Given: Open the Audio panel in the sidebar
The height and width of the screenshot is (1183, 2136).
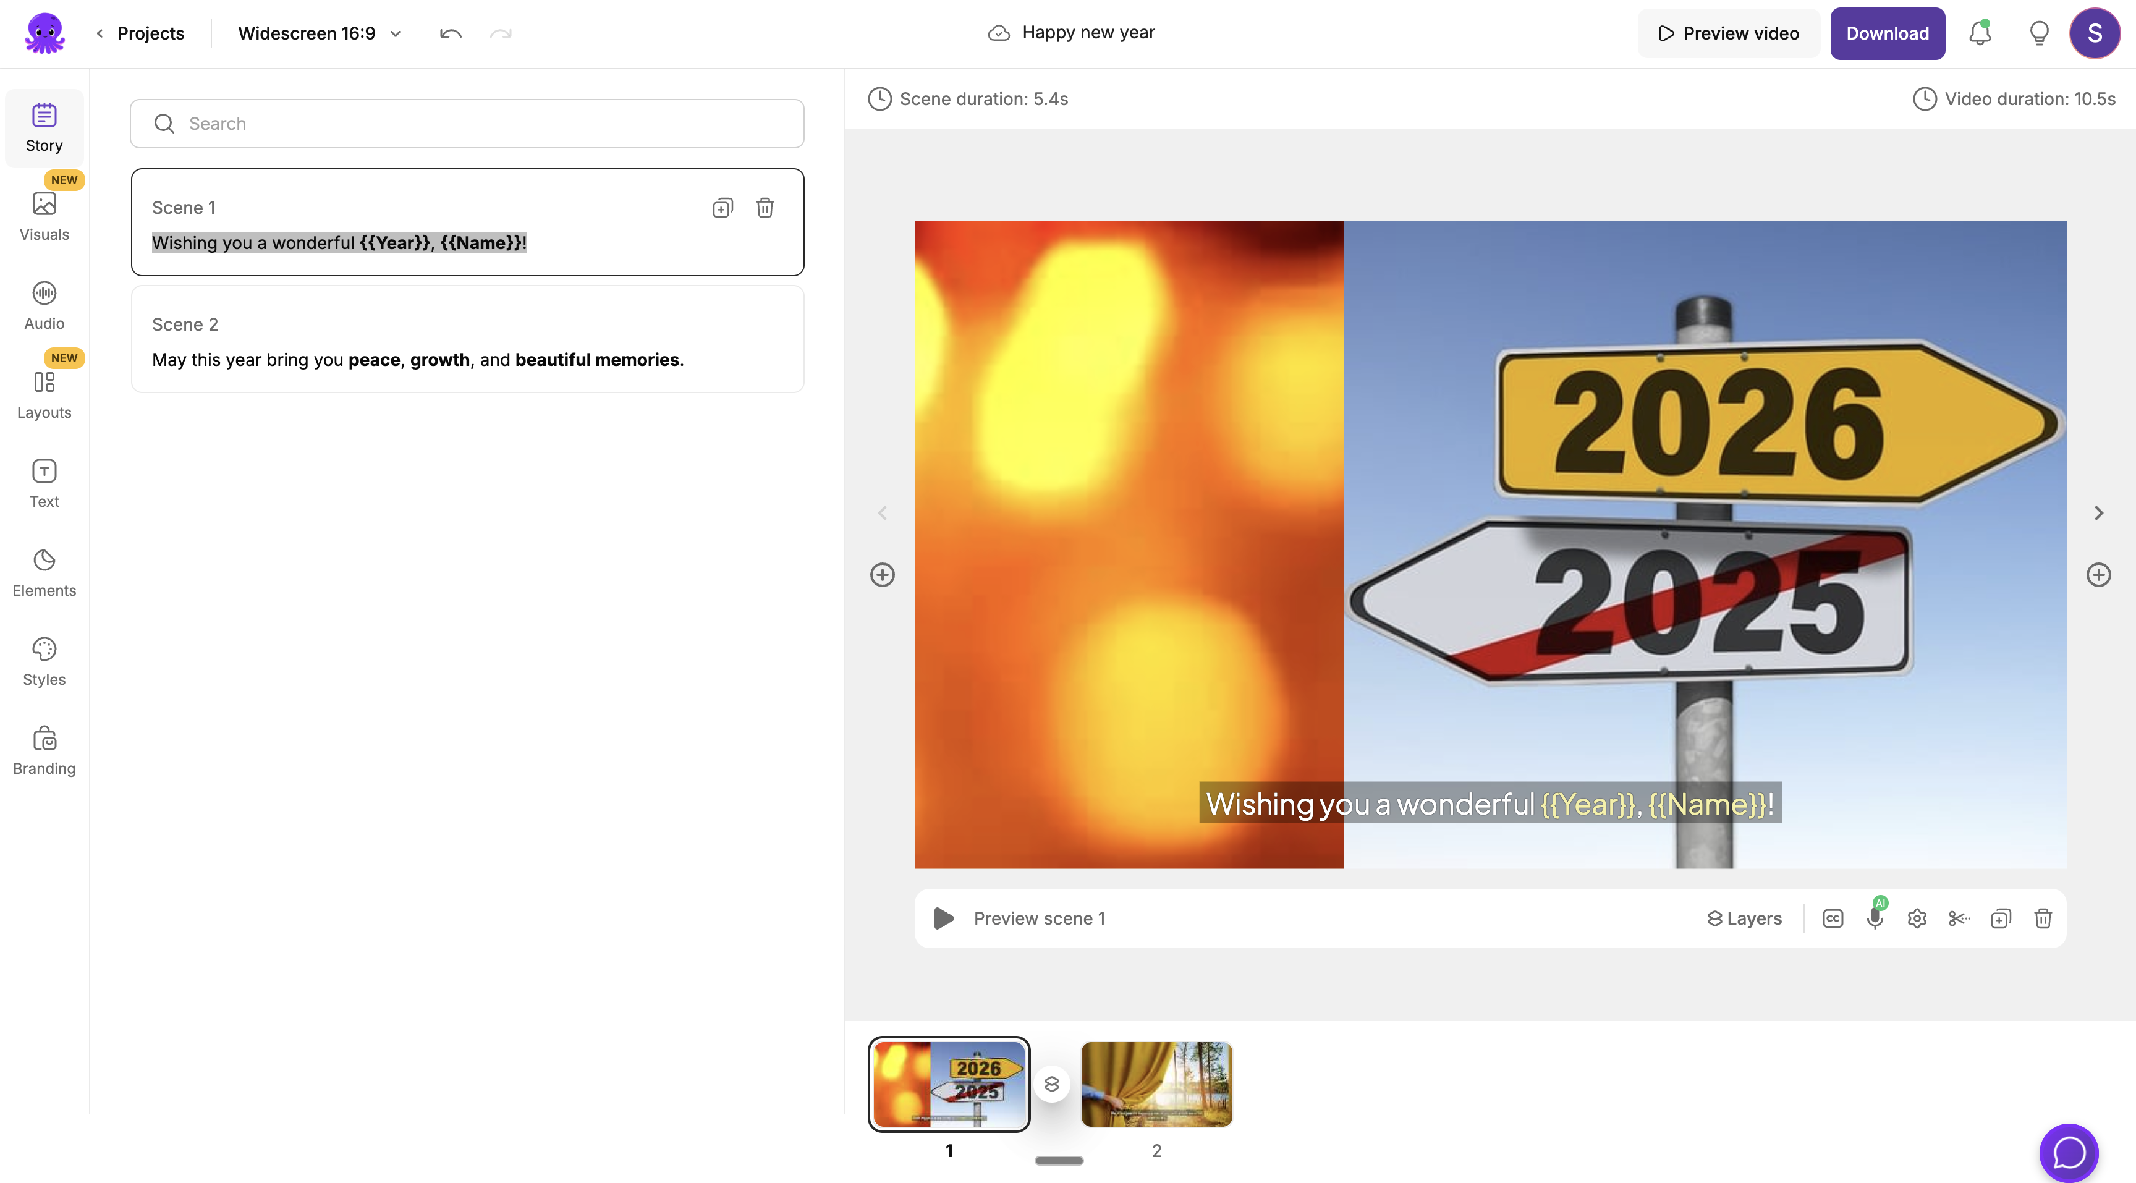Looking at the screenshot, I should point(44,305).
